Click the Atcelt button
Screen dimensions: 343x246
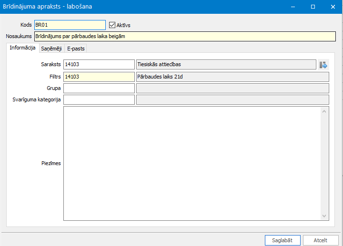321,240
